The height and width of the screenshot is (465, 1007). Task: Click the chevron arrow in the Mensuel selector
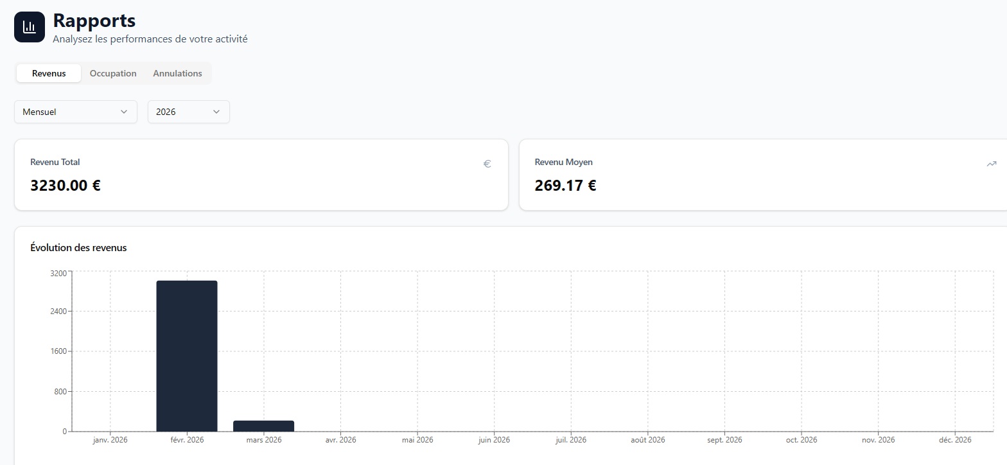[x=124, y=112]
